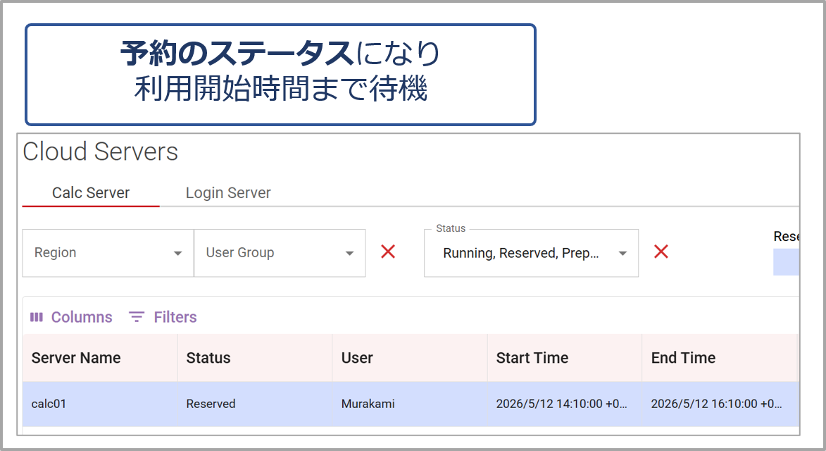Click the Filters button
826x451 pixels.
pyautogui.click(x=163, y=317)
